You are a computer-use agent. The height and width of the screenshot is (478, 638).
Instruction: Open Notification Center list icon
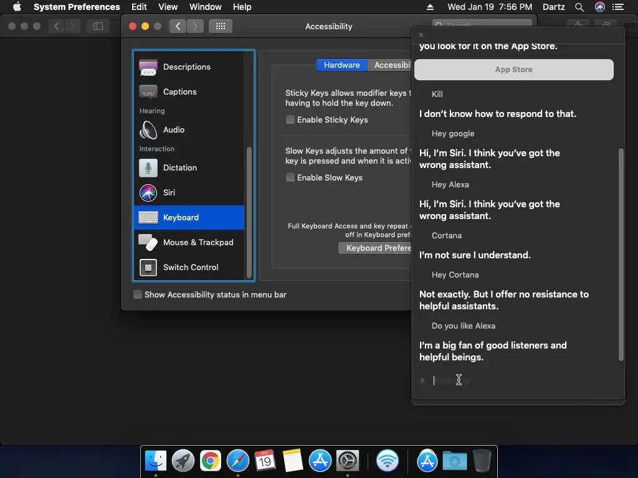[x=618, y=7]
